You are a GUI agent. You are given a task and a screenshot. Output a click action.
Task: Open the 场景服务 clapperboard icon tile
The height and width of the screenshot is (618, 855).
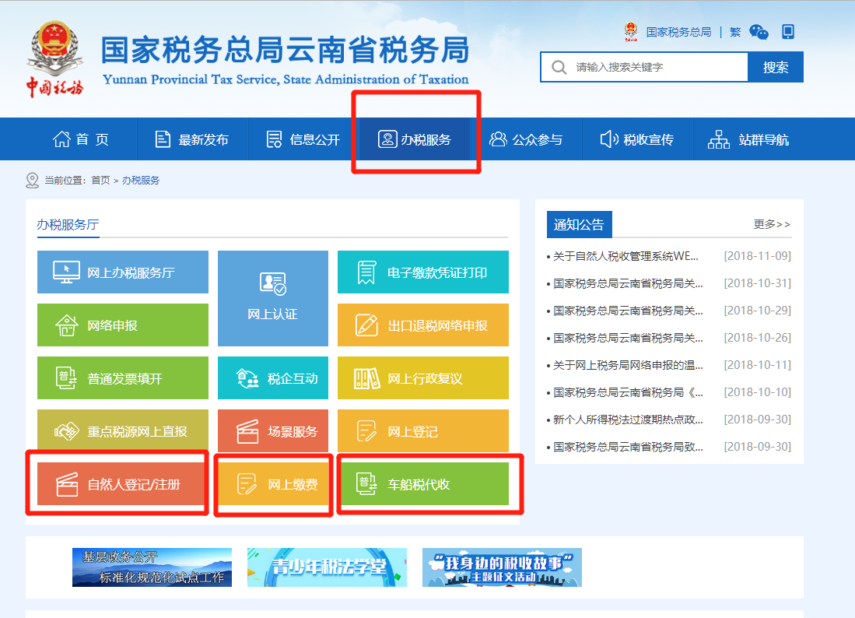coord(272,431)
